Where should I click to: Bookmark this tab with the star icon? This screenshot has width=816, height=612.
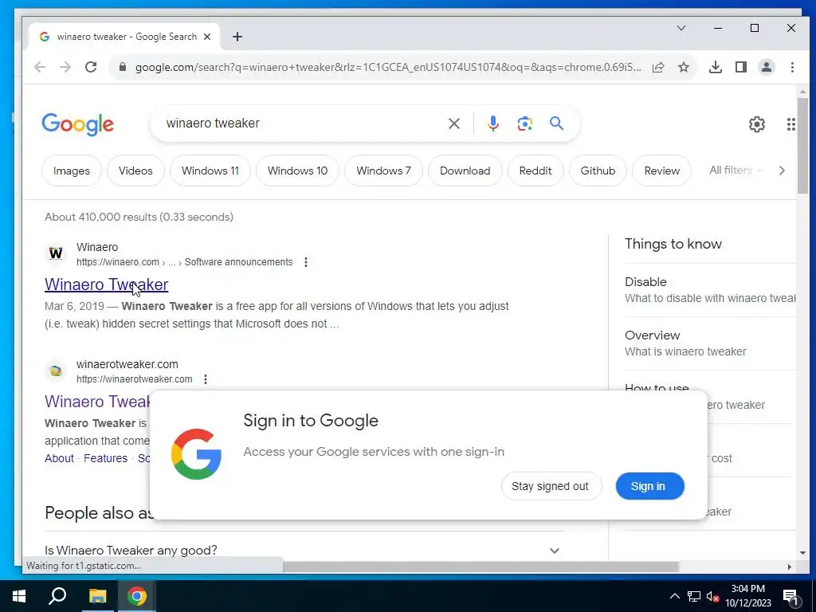[x=684, y=67]
